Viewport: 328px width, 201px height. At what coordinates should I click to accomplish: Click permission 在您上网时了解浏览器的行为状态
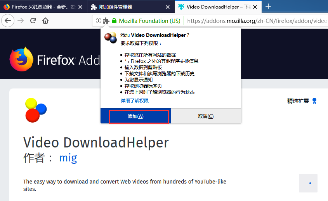pos(160,92)
